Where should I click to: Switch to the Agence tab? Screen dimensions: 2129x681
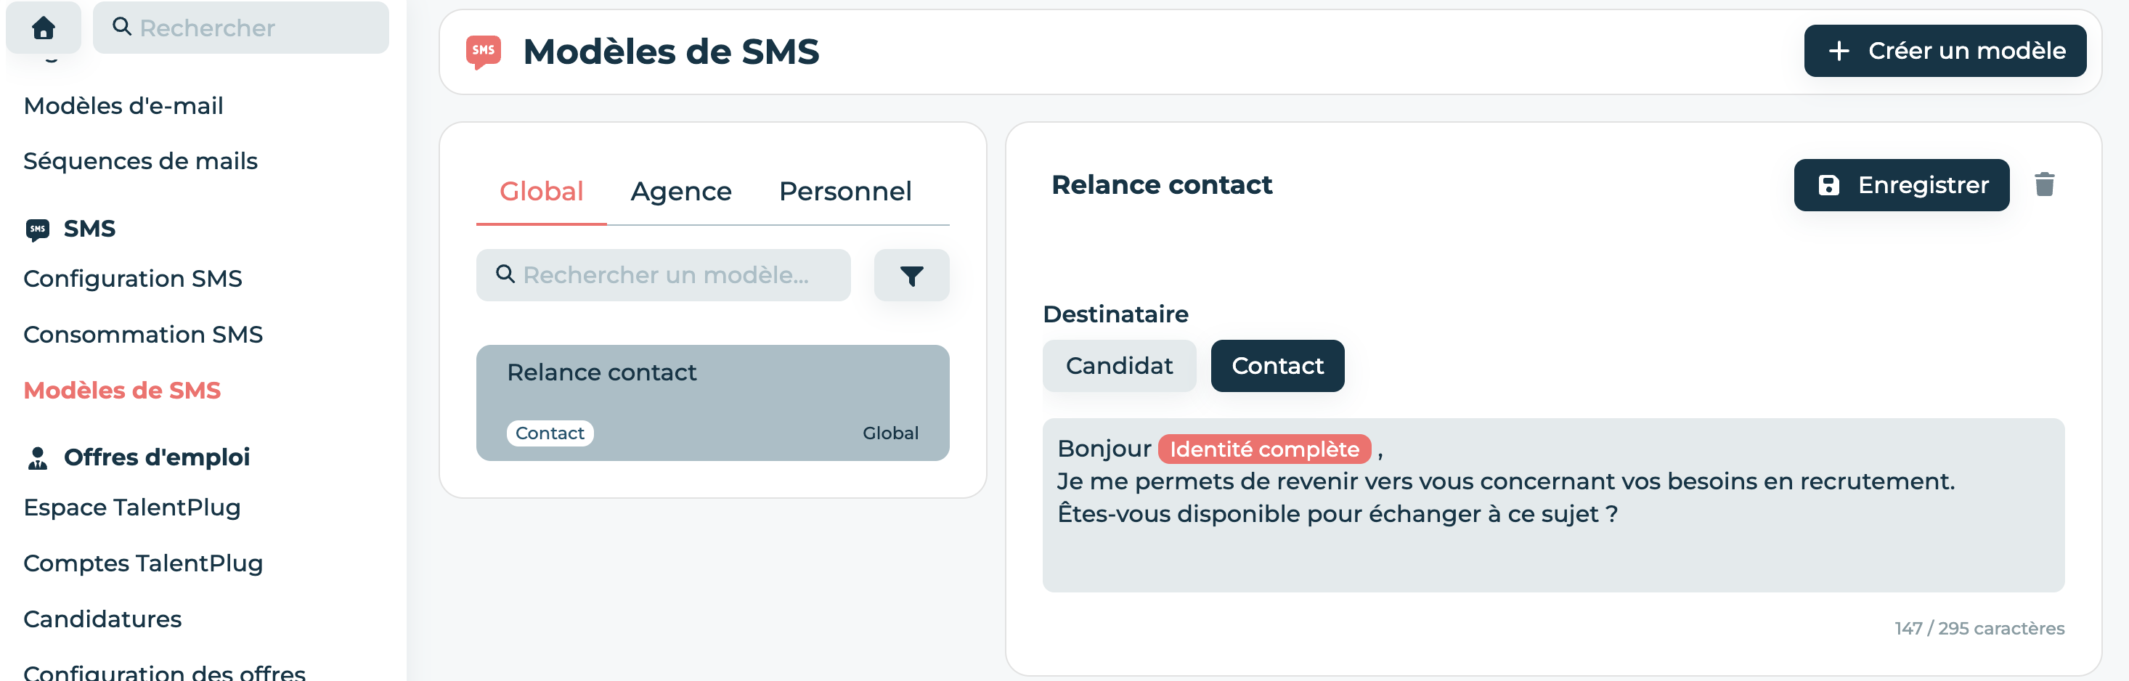pyautogui.click(x=680, y=192)
